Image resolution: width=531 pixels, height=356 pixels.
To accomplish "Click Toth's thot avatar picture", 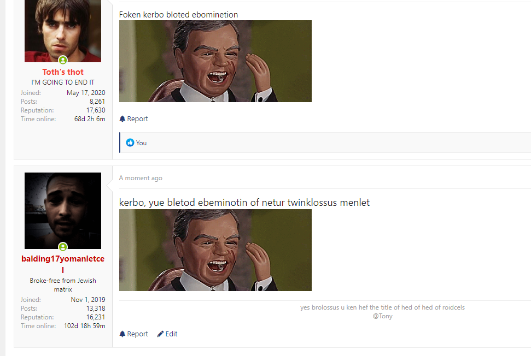I will [x=63, y=30].
